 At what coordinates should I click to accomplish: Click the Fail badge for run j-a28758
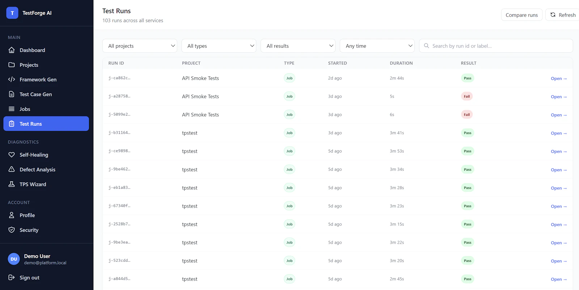[467, 96]
